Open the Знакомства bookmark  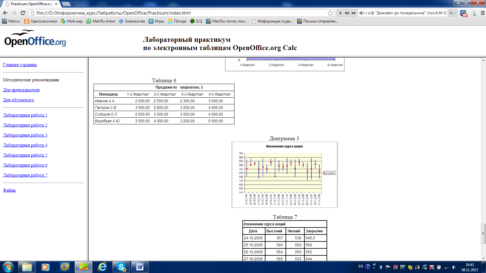click(x=132, y=21)
